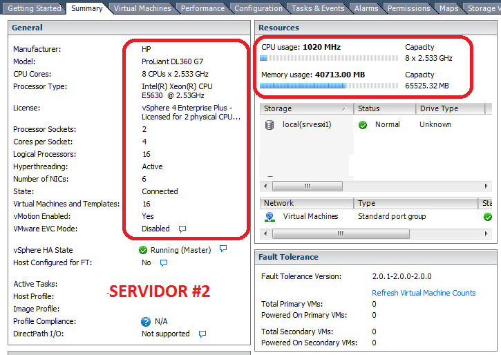Open the Performance tab

point(202,8)
